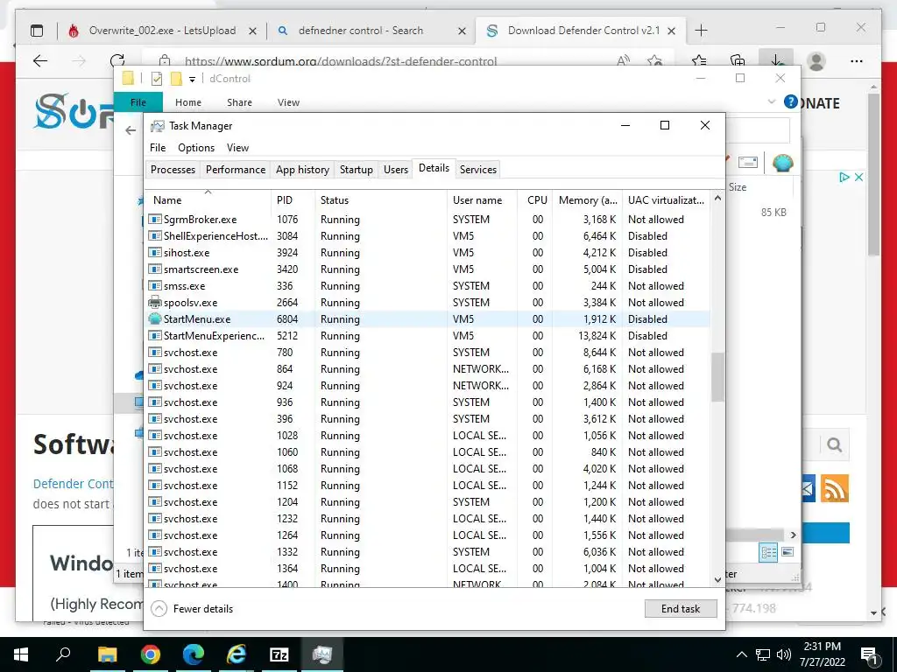Open the tab actions menu icon in Edge
Image resolution: width=897 pixels, height=672 pixels.
coord(37,31)
